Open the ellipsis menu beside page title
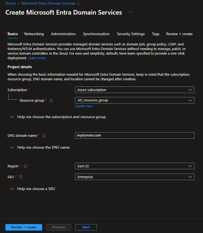This screenshot has height=233, width=203. click(x=131, y=12)
